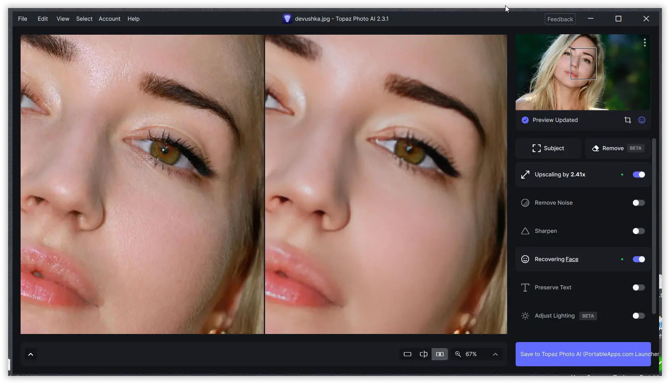Image resolution: width=670 pixels, height=384 pixels.
Task: Activate the side-by-side view mode
Action: click(x=440, y=354)
